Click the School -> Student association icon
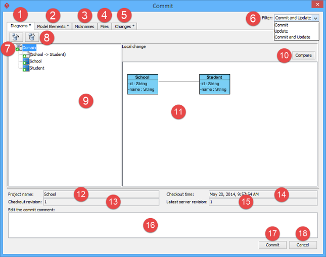Screen dimensions: 326x257 click(x=26, y=54)
